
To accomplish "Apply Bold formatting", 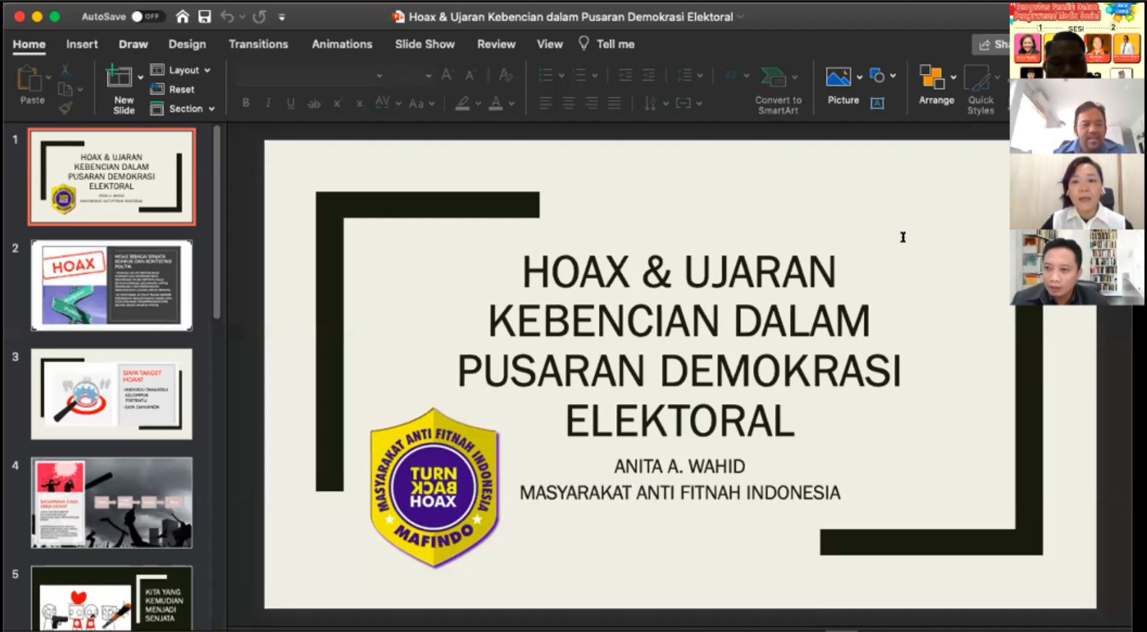I will pos(245,104).
